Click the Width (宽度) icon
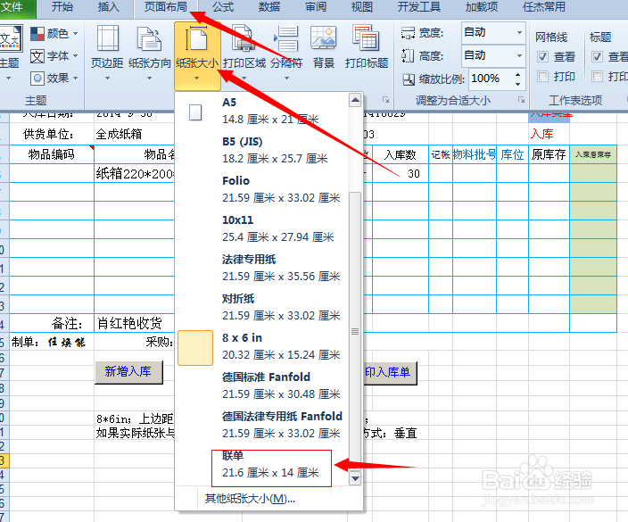This screenshot has width=628, height=522. [408, 33]
